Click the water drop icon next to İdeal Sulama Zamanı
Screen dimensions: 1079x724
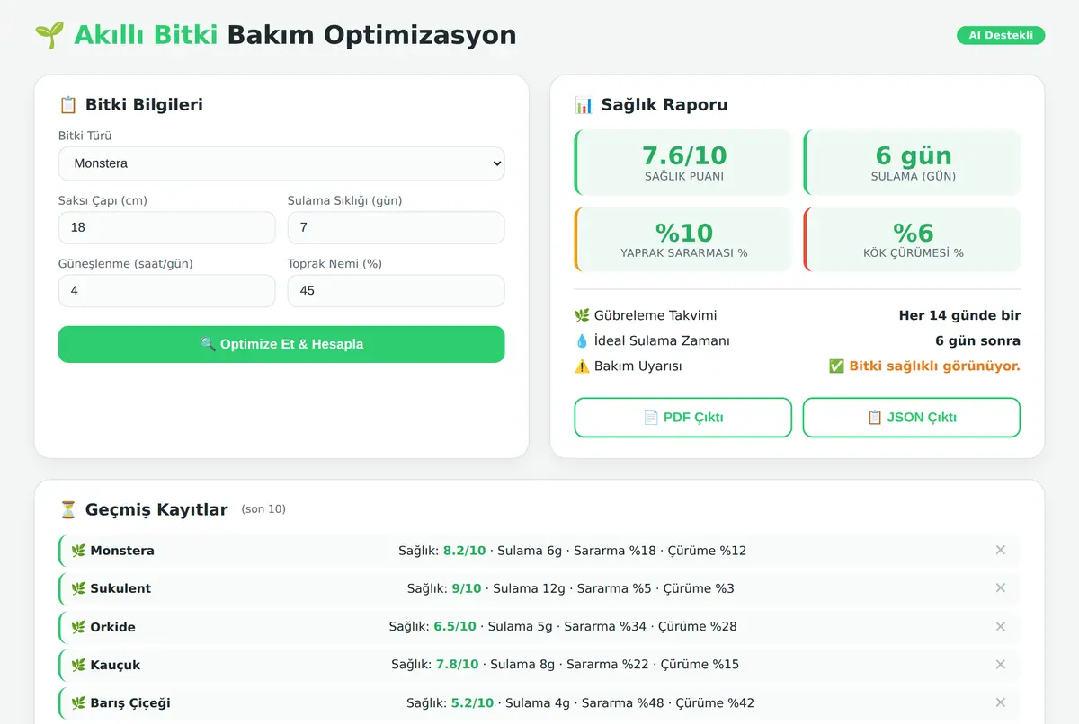point(582,340)
